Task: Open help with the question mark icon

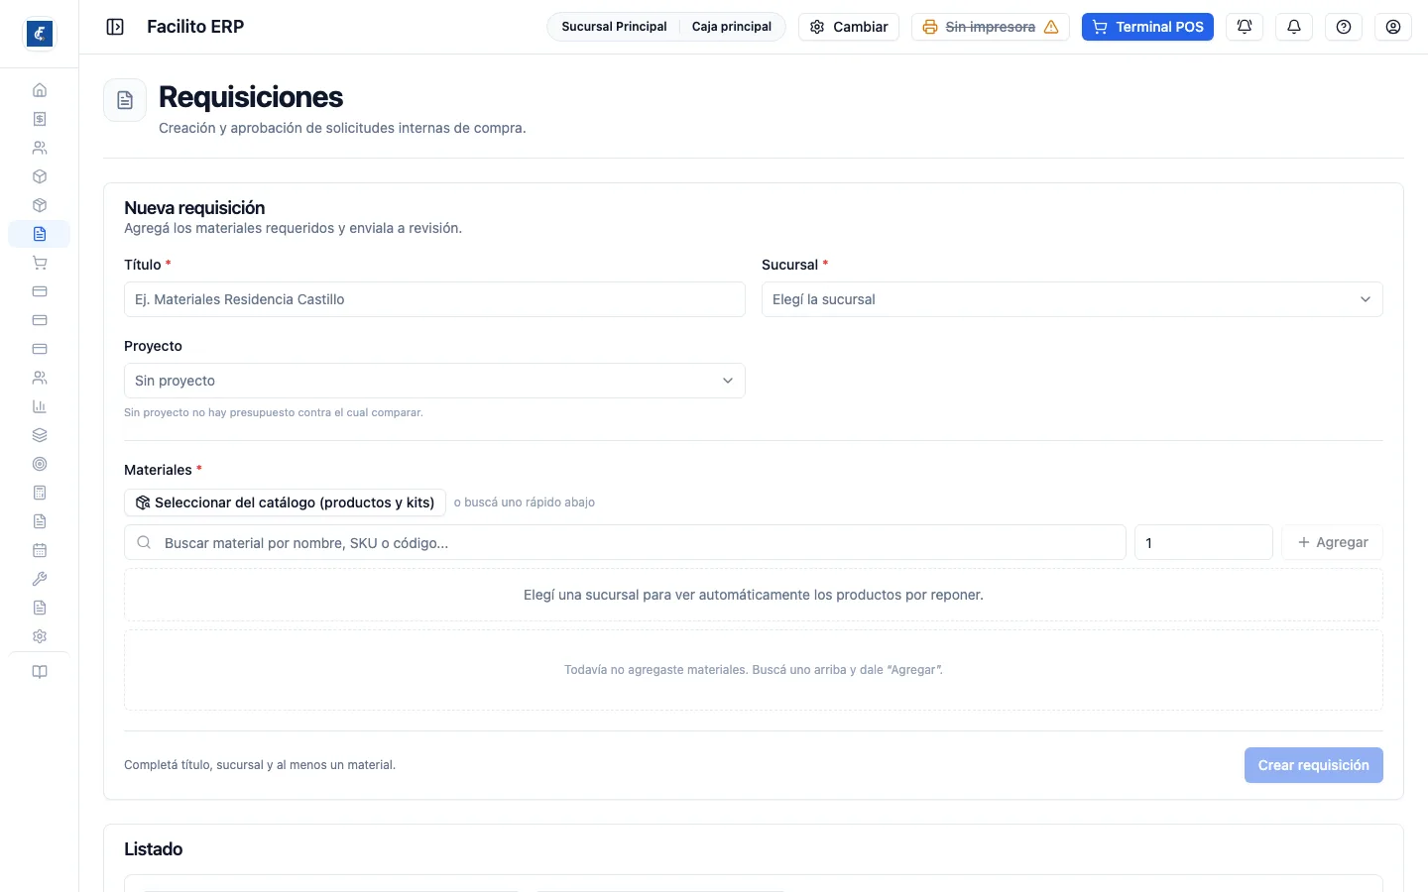Action: [1344, 27]
